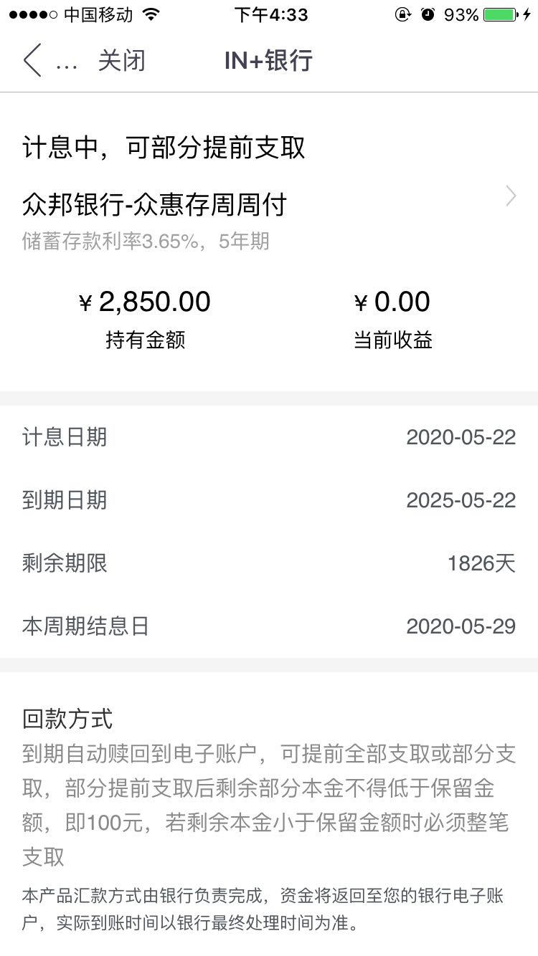This screenshot has height=956, width=538.
Task: Tap the 回款方式 section heading
Action: (67, 718)
